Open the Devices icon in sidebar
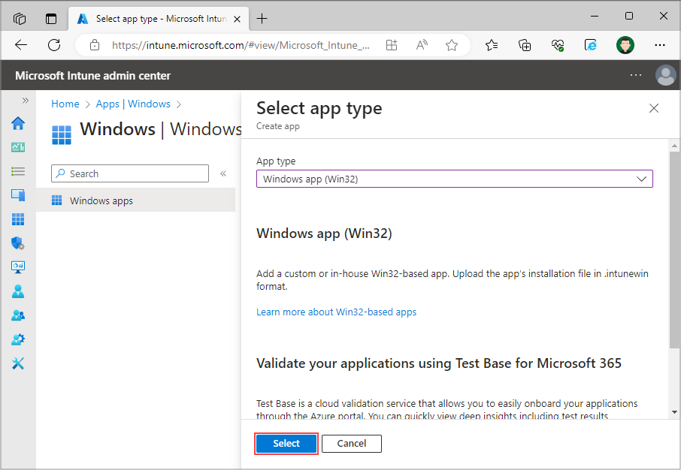681x470 pixels. pos(18,195)
